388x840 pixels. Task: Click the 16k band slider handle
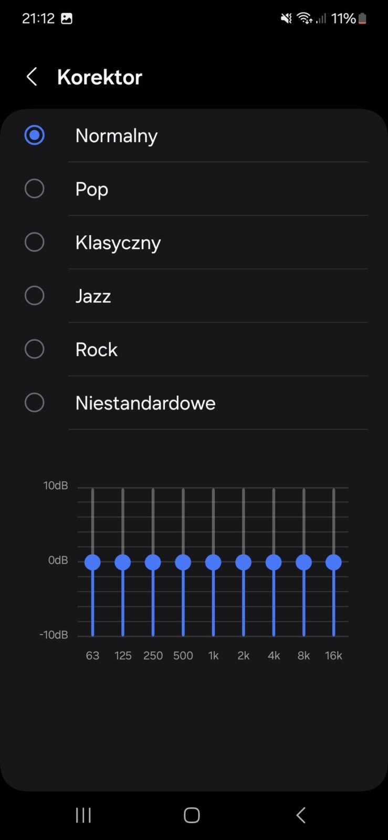tap(333, 562)
